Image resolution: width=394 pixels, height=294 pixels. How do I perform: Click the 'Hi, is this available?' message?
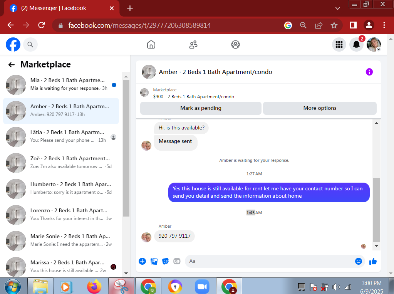point(181,128)
